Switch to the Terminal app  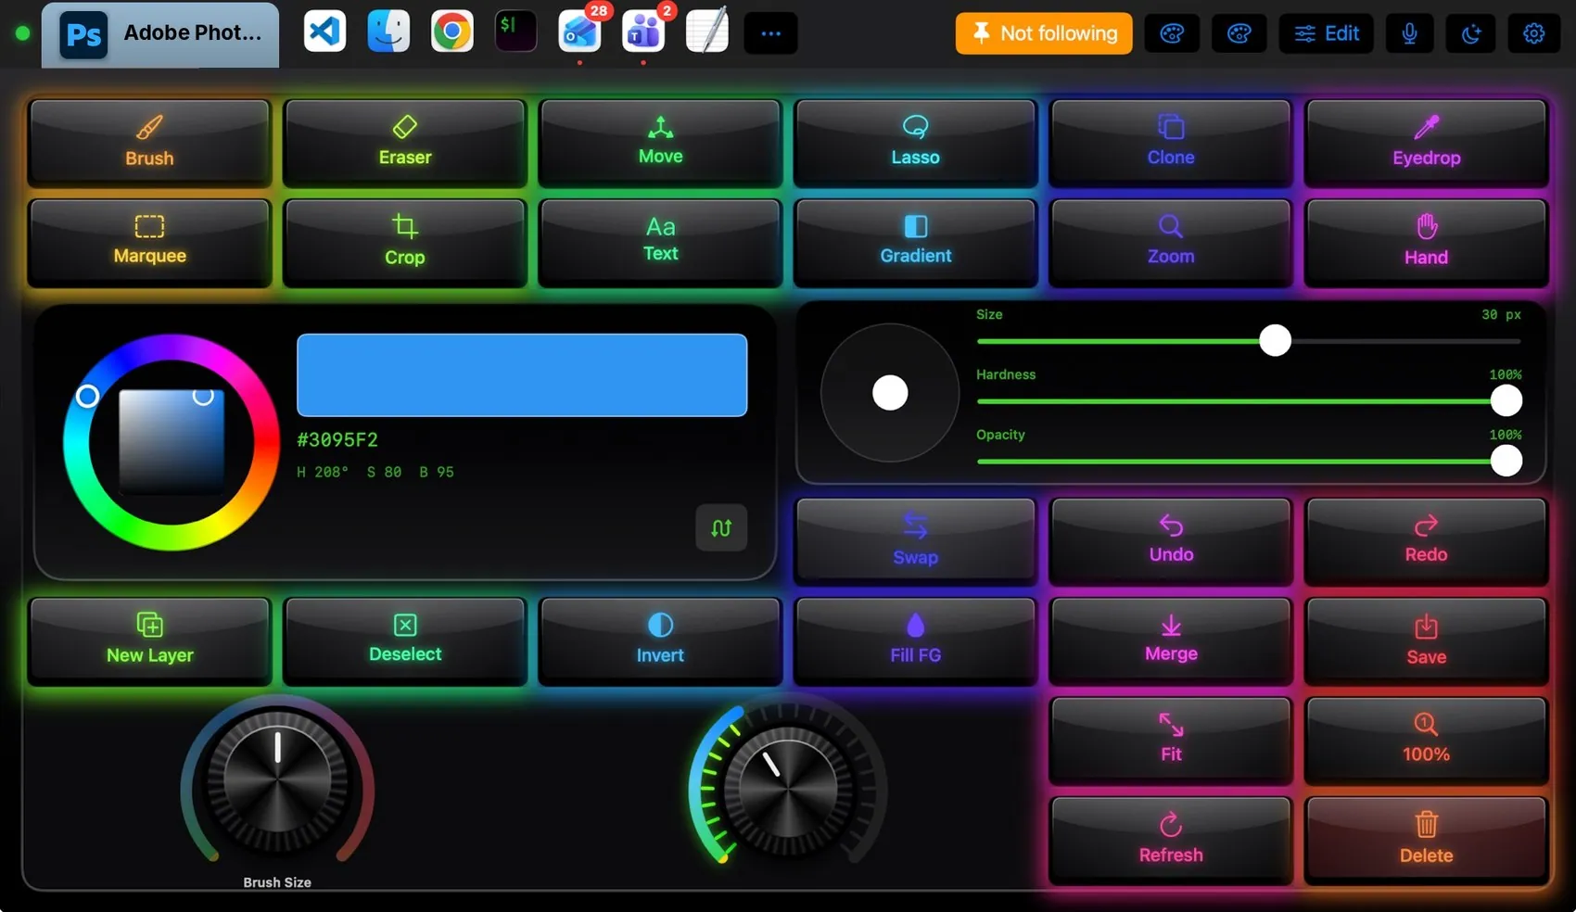[x=515, y=32]
